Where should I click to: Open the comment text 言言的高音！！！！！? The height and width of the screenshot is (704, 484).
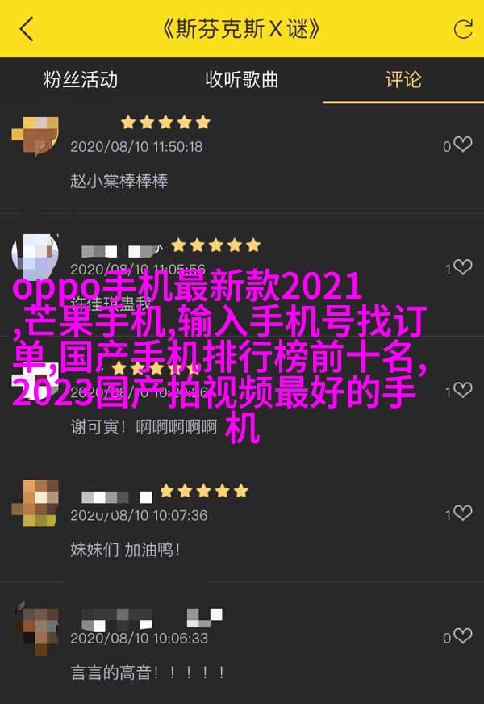point(148,673)
